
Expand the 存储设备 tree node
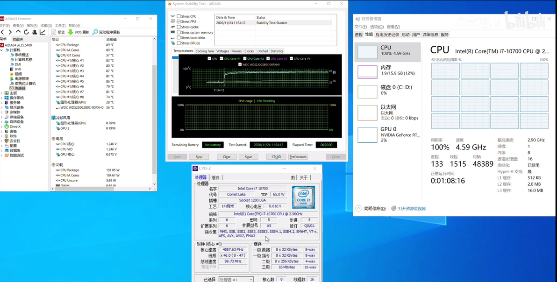pos(2,117)
